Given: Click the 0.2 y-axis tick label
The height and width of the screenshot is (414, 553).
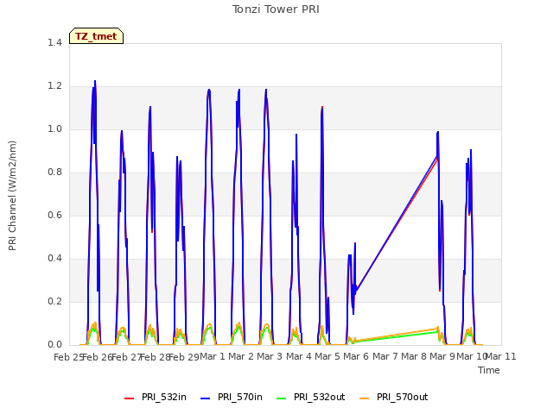Looking at the screenshot, I should [x=54, y=301].
